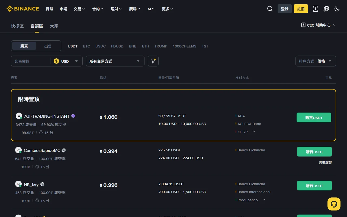This screenshot has height=217, width=347.
Task: Click the ACLEDA Bank payment method
Action: tap(249, 124)
